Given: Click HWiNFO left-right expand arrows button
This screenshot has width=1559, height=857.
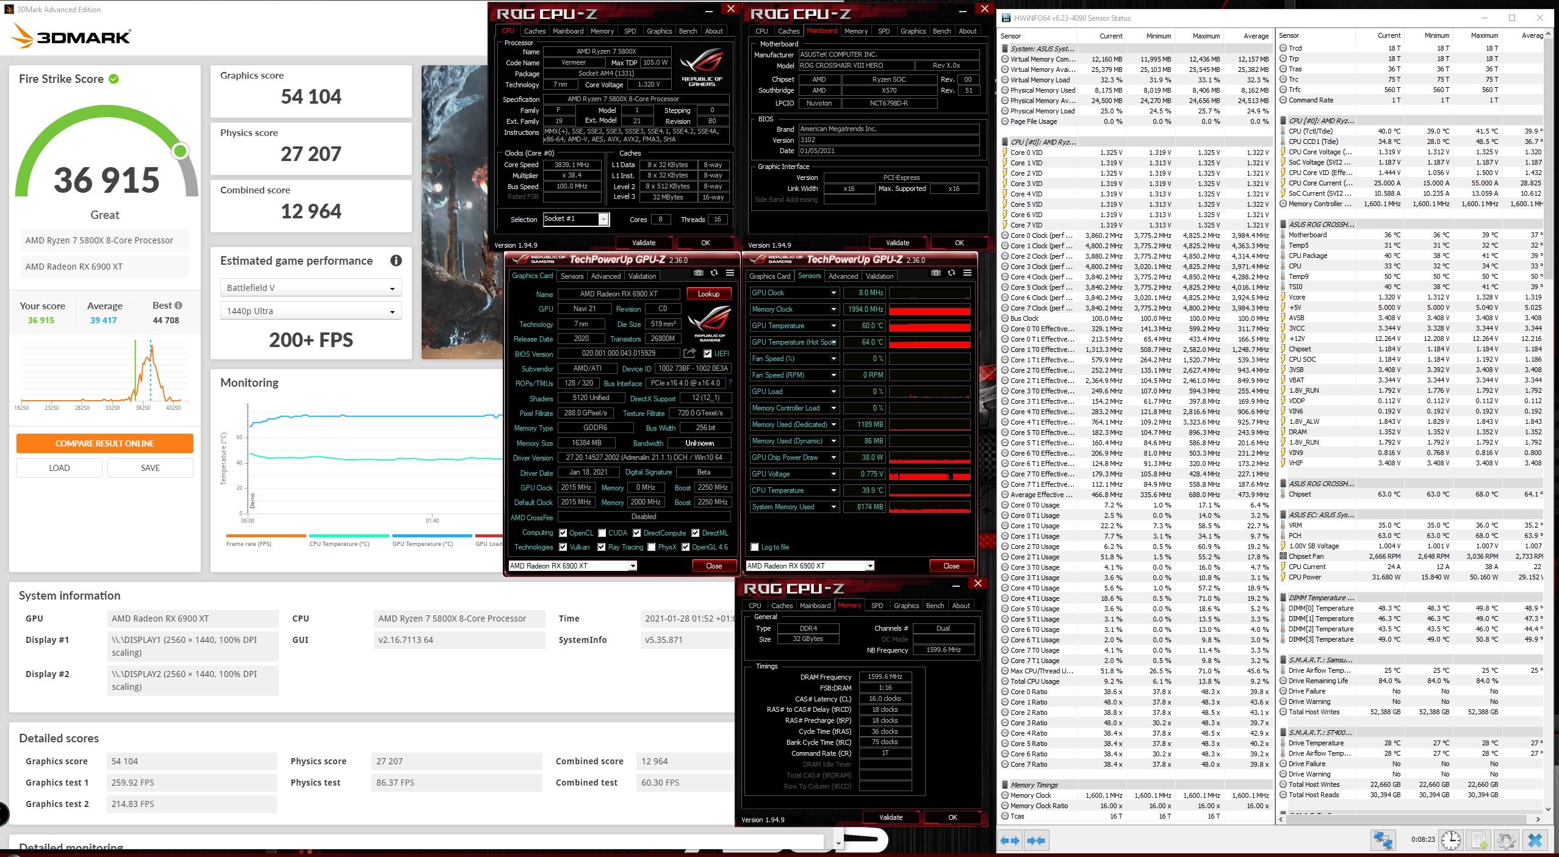Looking at the screenshot, I should [x=1010, y=841].
